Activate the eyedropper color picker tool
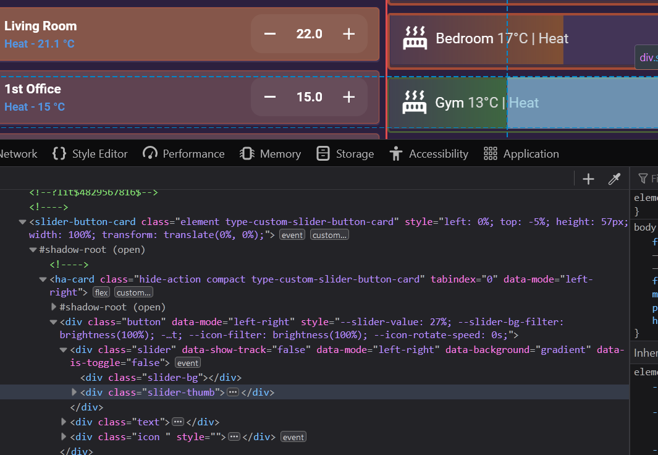 click(614, 179)
